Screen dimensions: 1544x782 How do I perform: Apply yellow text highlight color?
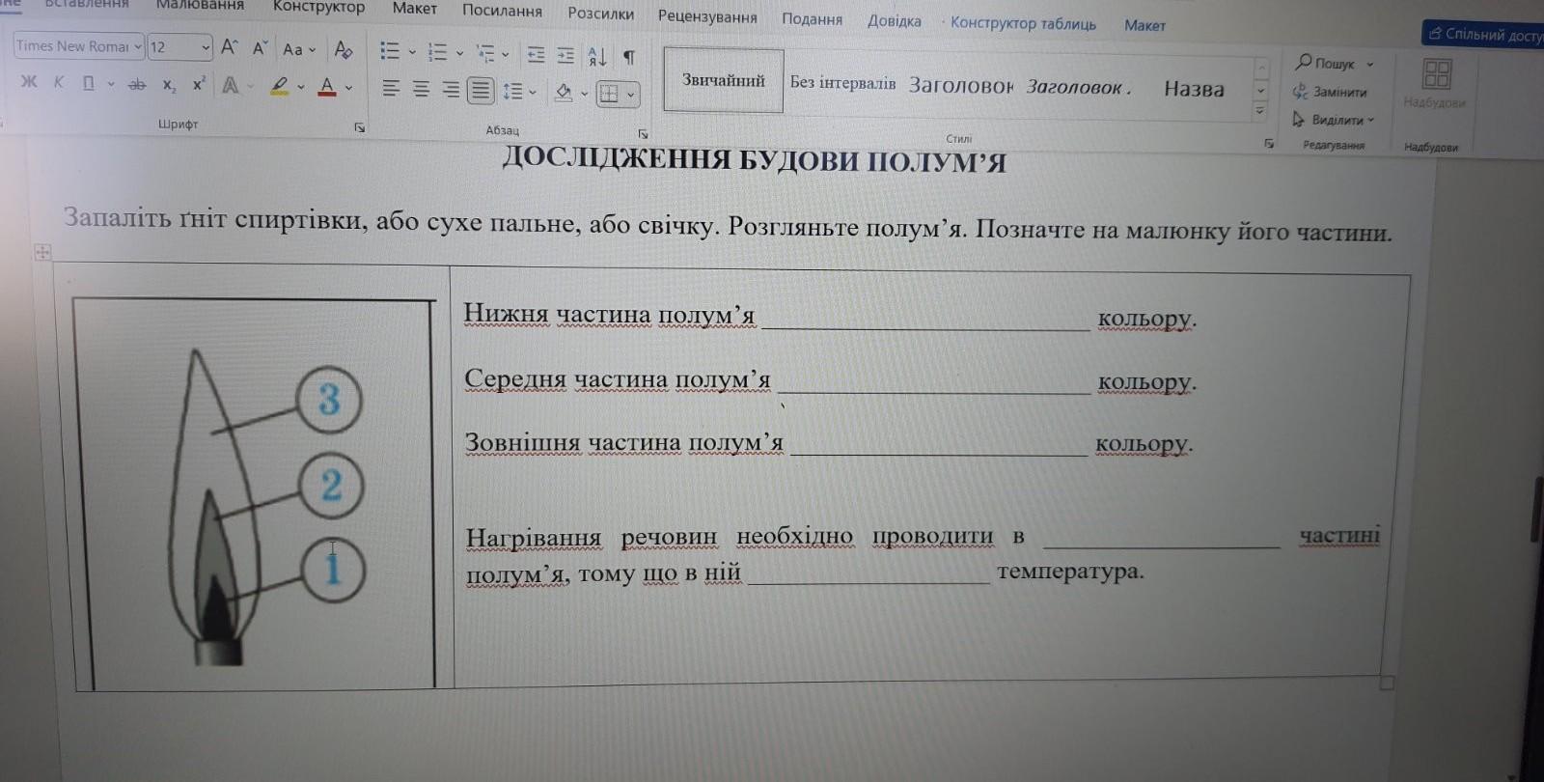pos(279,86)
